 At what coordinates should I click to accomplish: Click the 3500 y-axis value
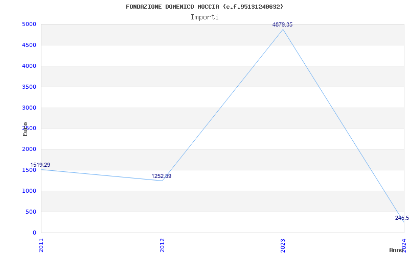29,87
